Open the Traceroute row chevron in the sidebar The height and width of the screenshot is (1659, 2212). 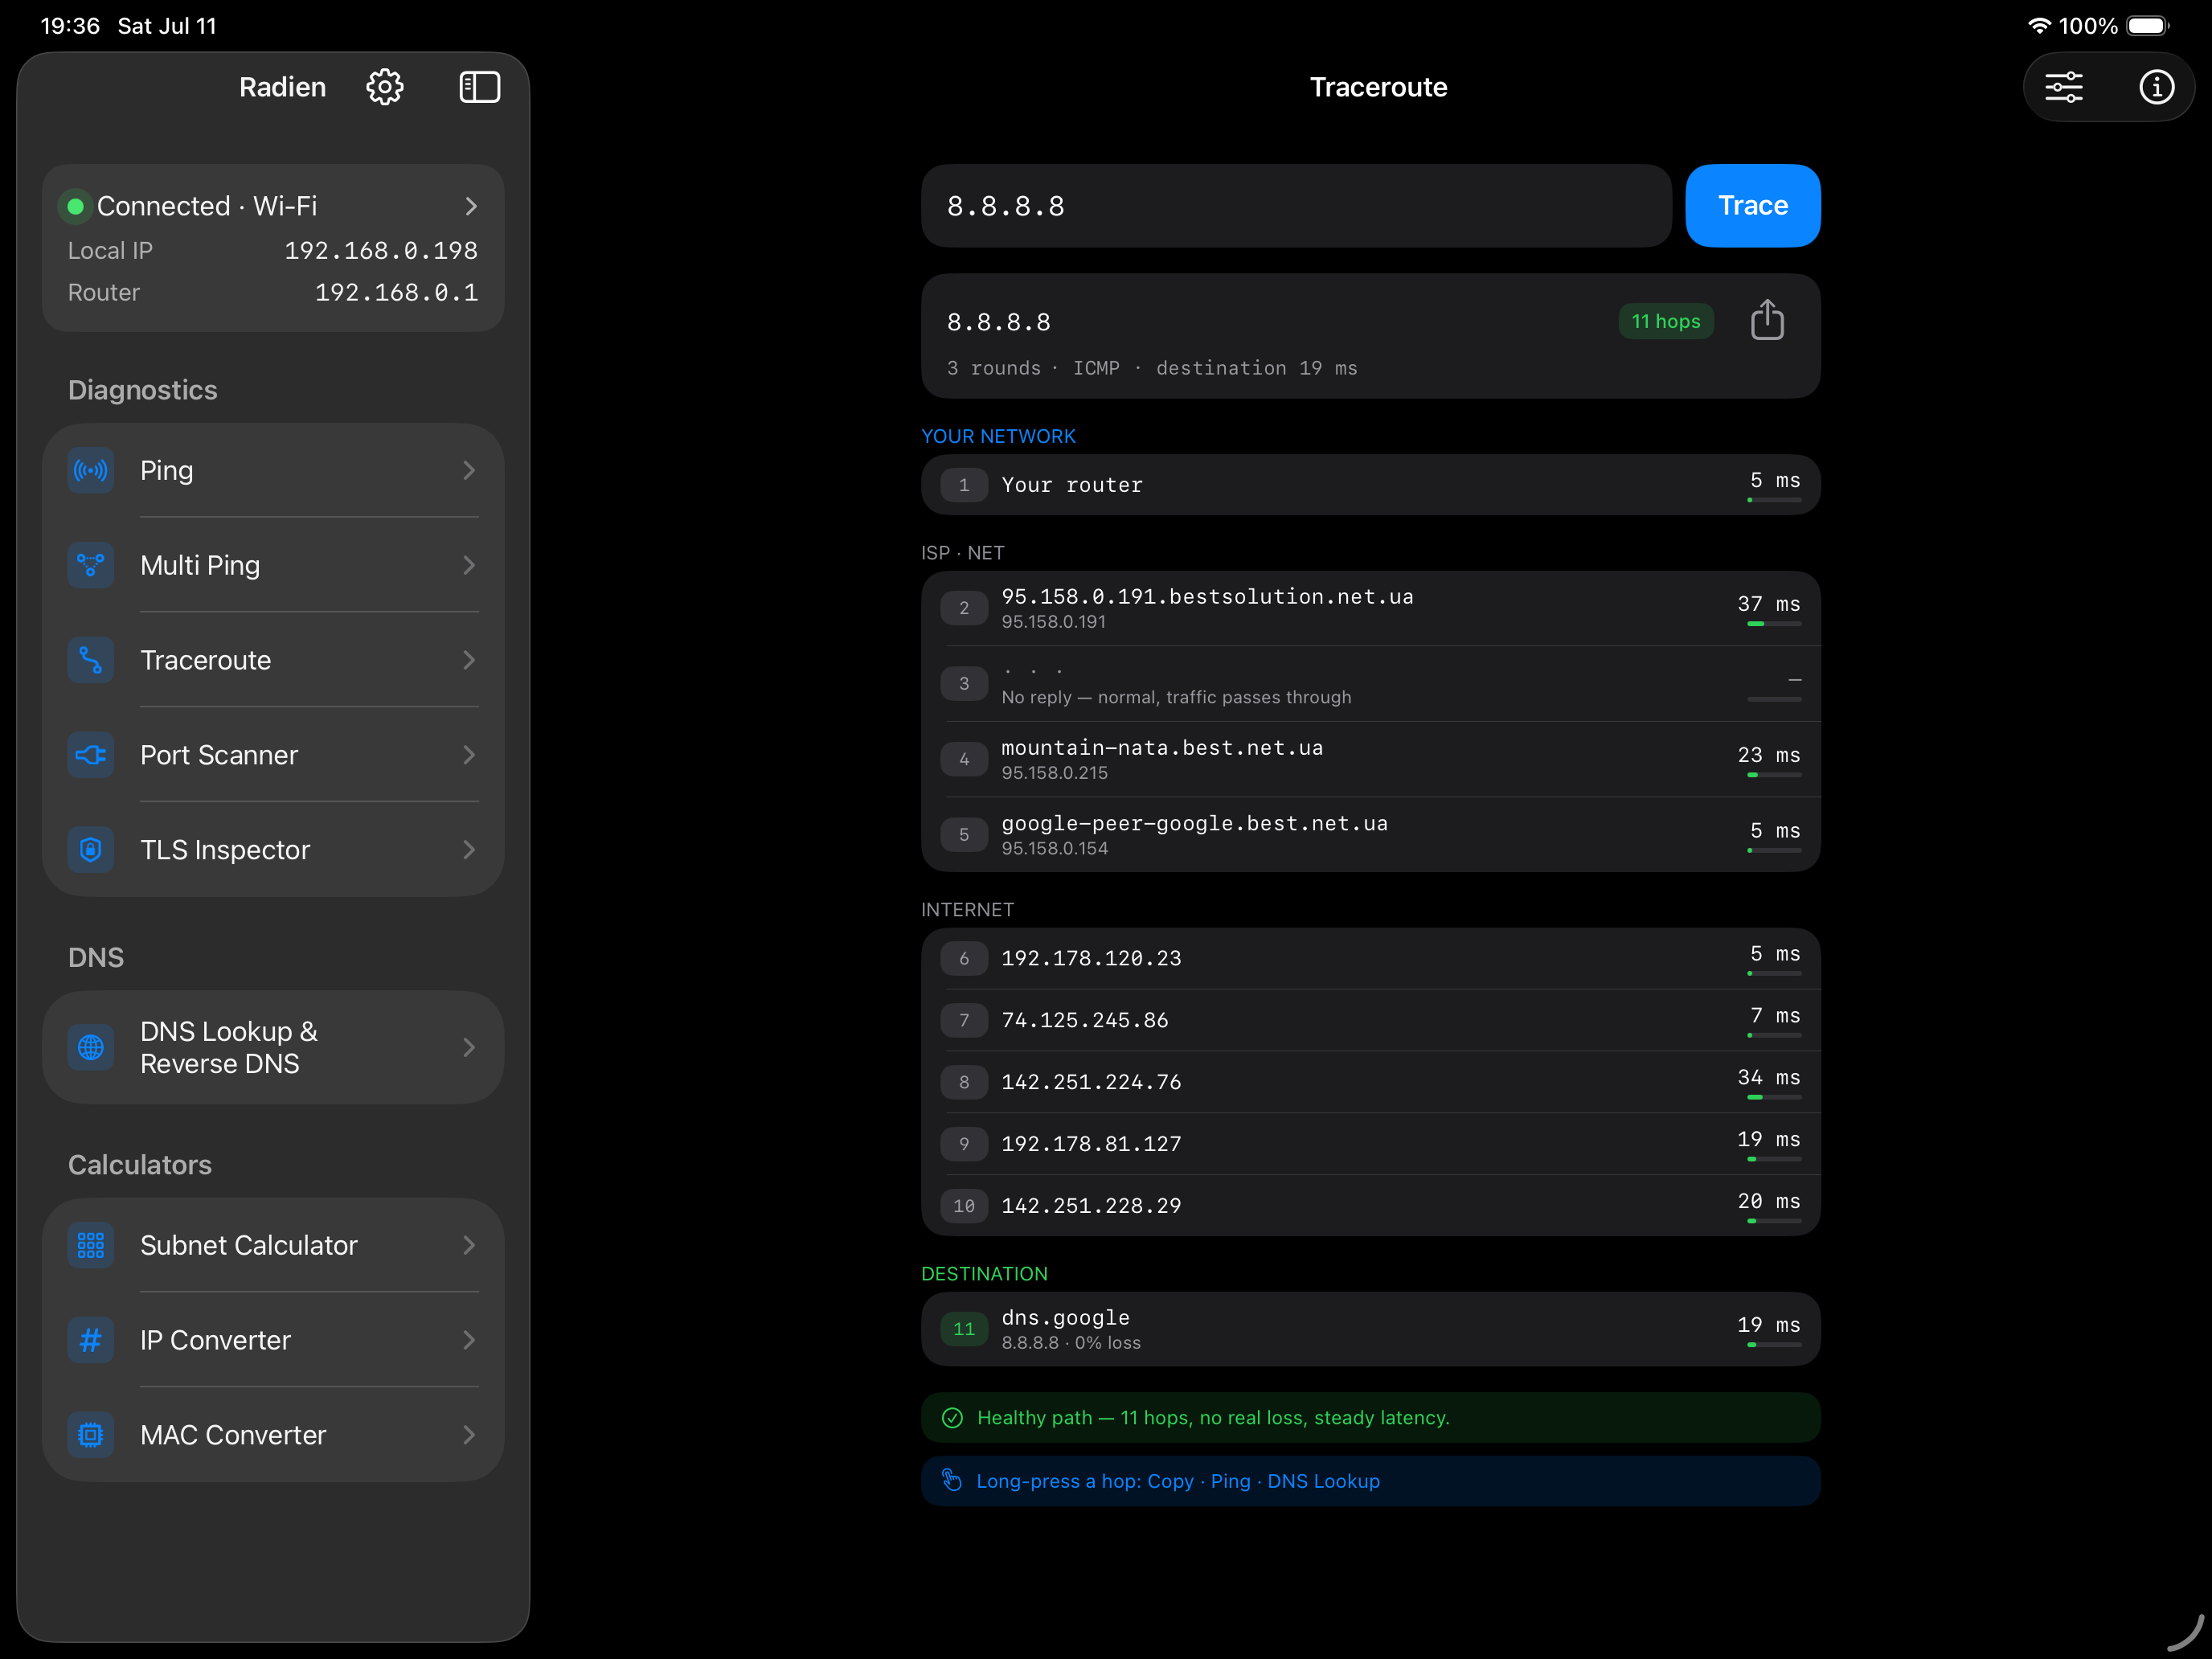tap(469, 660)
